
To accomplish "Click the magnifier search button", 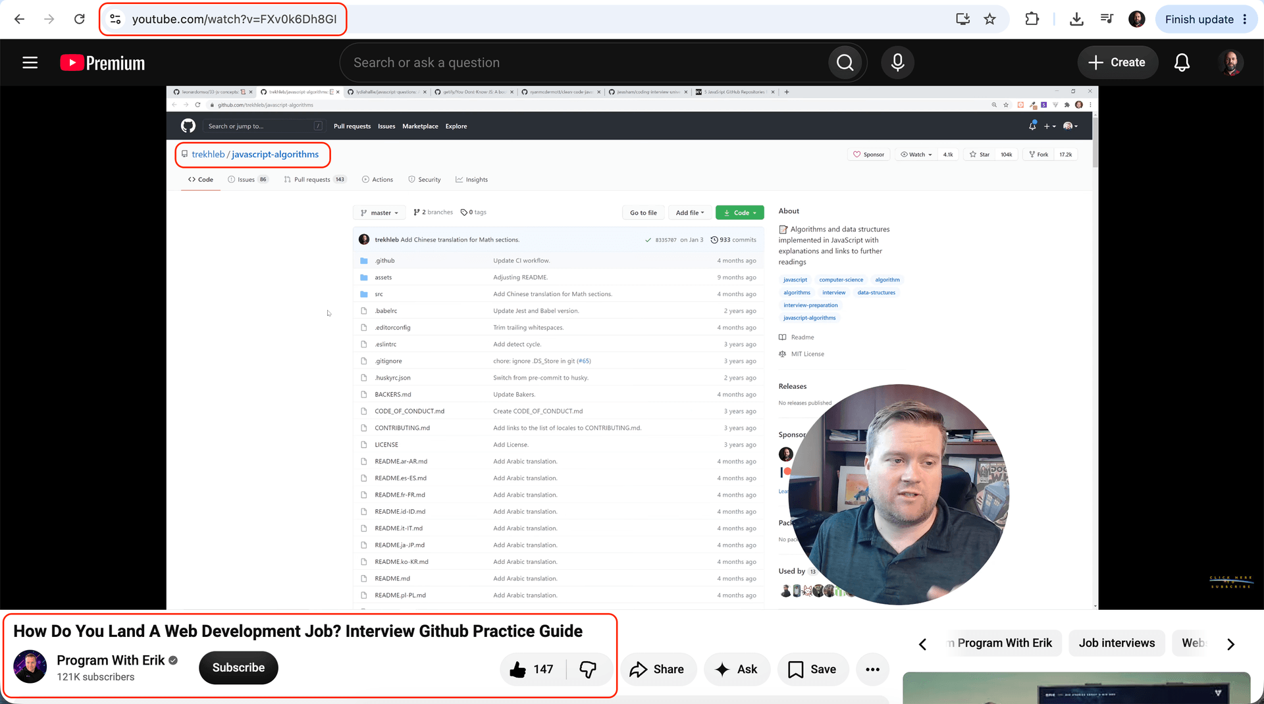I will pyautogui.click(x=845, y=63).
